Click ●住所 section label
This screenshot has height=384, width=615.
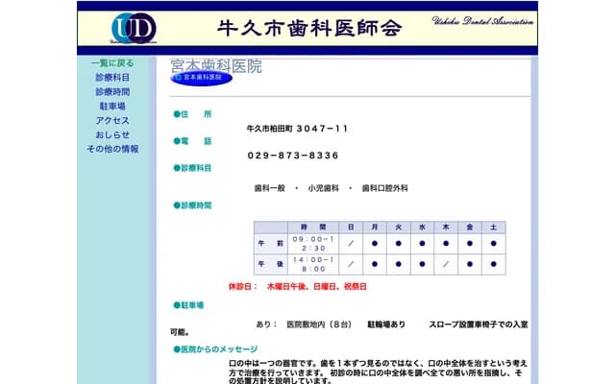click(192, 114)
